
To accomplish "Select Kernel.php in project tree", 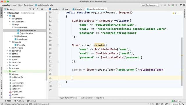I will 22,39.
